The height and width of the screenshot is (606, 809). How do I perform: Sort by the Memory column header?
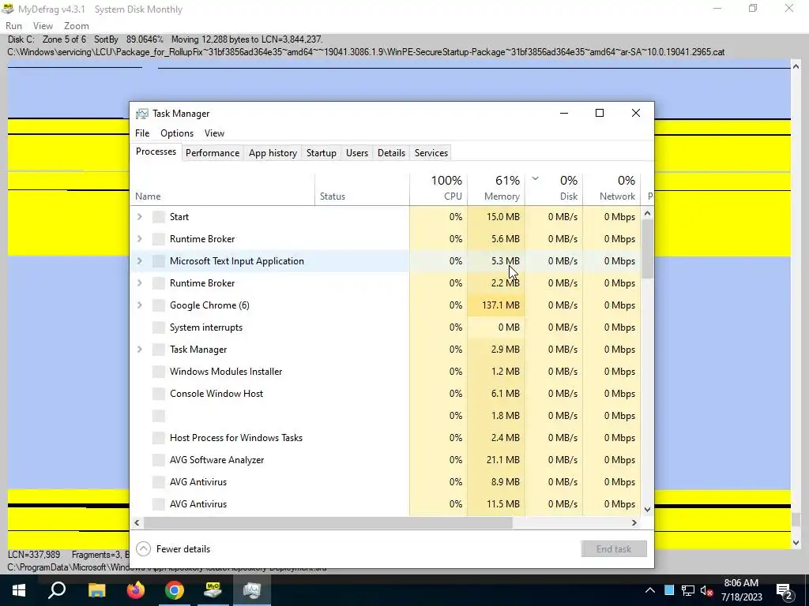496,189
